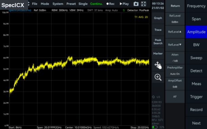Start recording with Rec
Screen dimensions: 207x129
(x=111, y=4)
